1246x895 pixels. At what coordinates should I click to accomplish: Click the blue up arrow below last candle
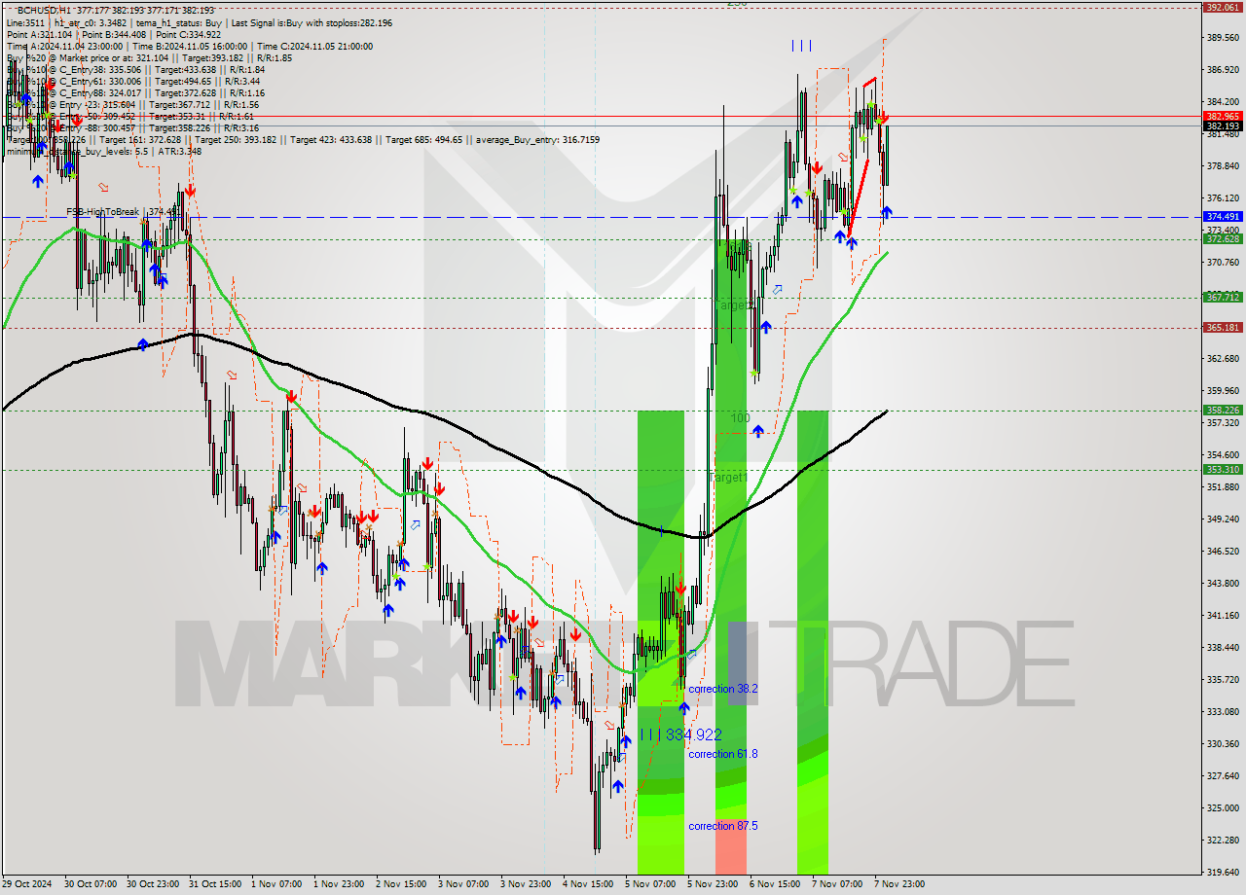tap(887, 211)
